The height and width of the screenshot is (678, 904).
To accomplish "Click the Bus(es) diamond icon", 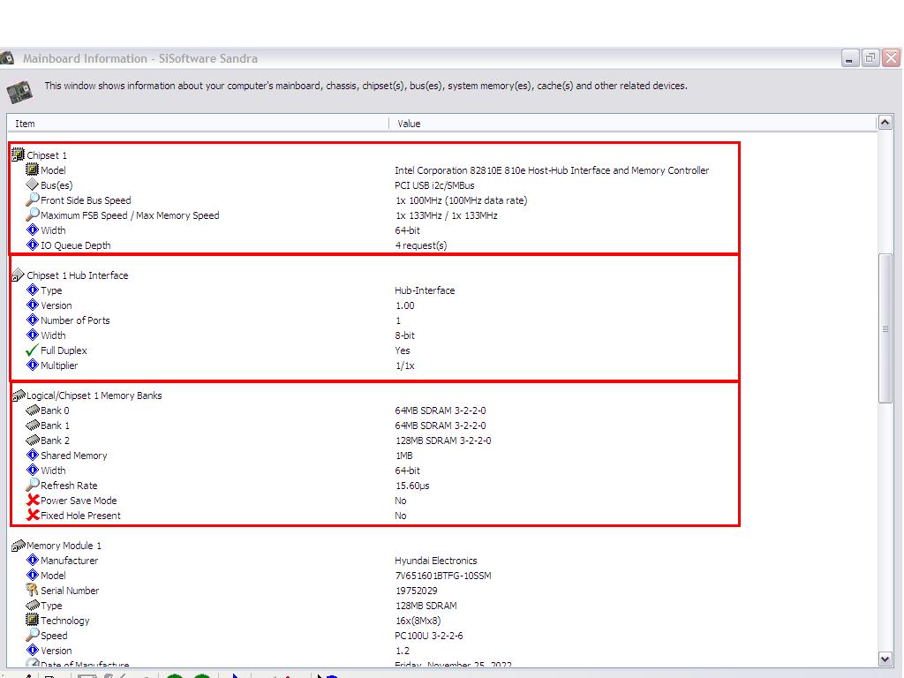I will pos(33,185).
